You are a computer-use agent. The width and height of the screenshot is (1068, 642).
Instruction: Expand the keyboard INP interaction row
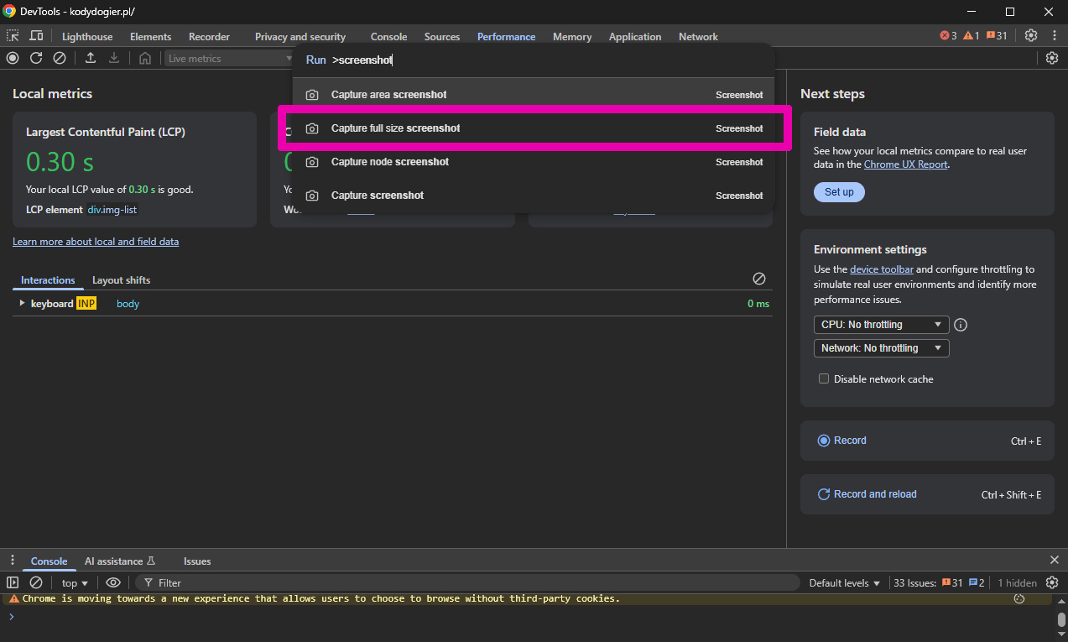click(x=22, y=303)
